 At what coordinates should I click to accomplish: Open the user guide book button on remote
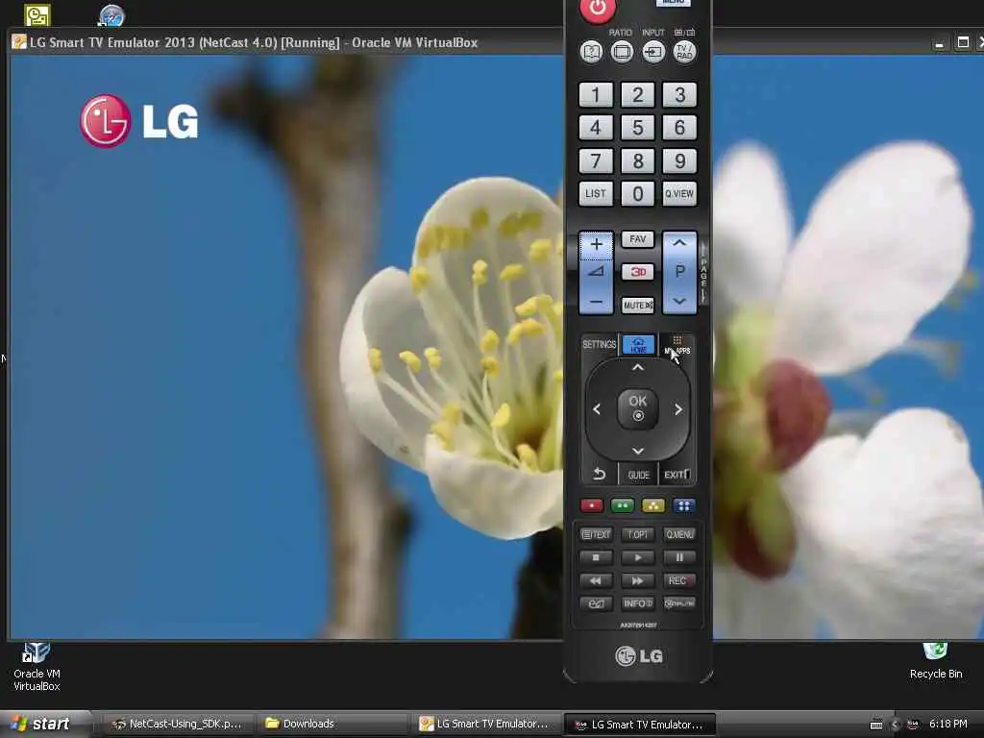pos(591,52)
